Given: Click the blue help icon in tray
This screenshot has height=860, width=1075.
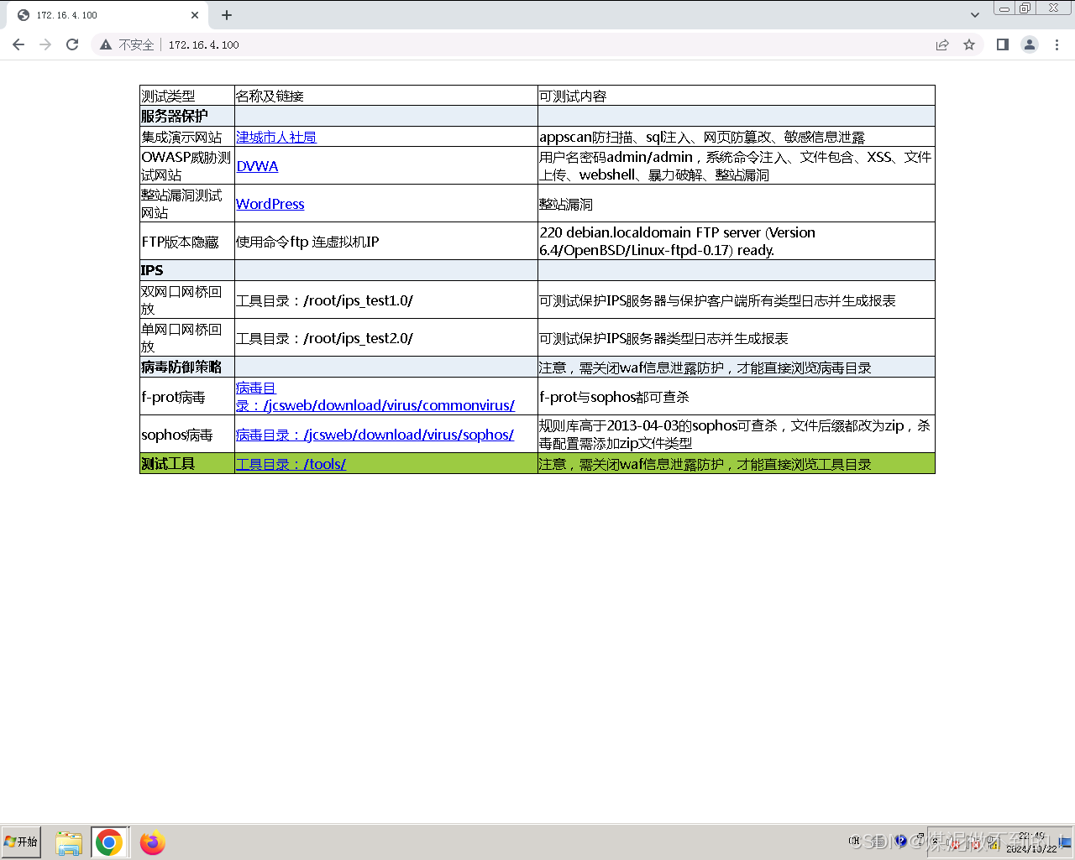Looking at the screenshot, I should coord(900,840).
